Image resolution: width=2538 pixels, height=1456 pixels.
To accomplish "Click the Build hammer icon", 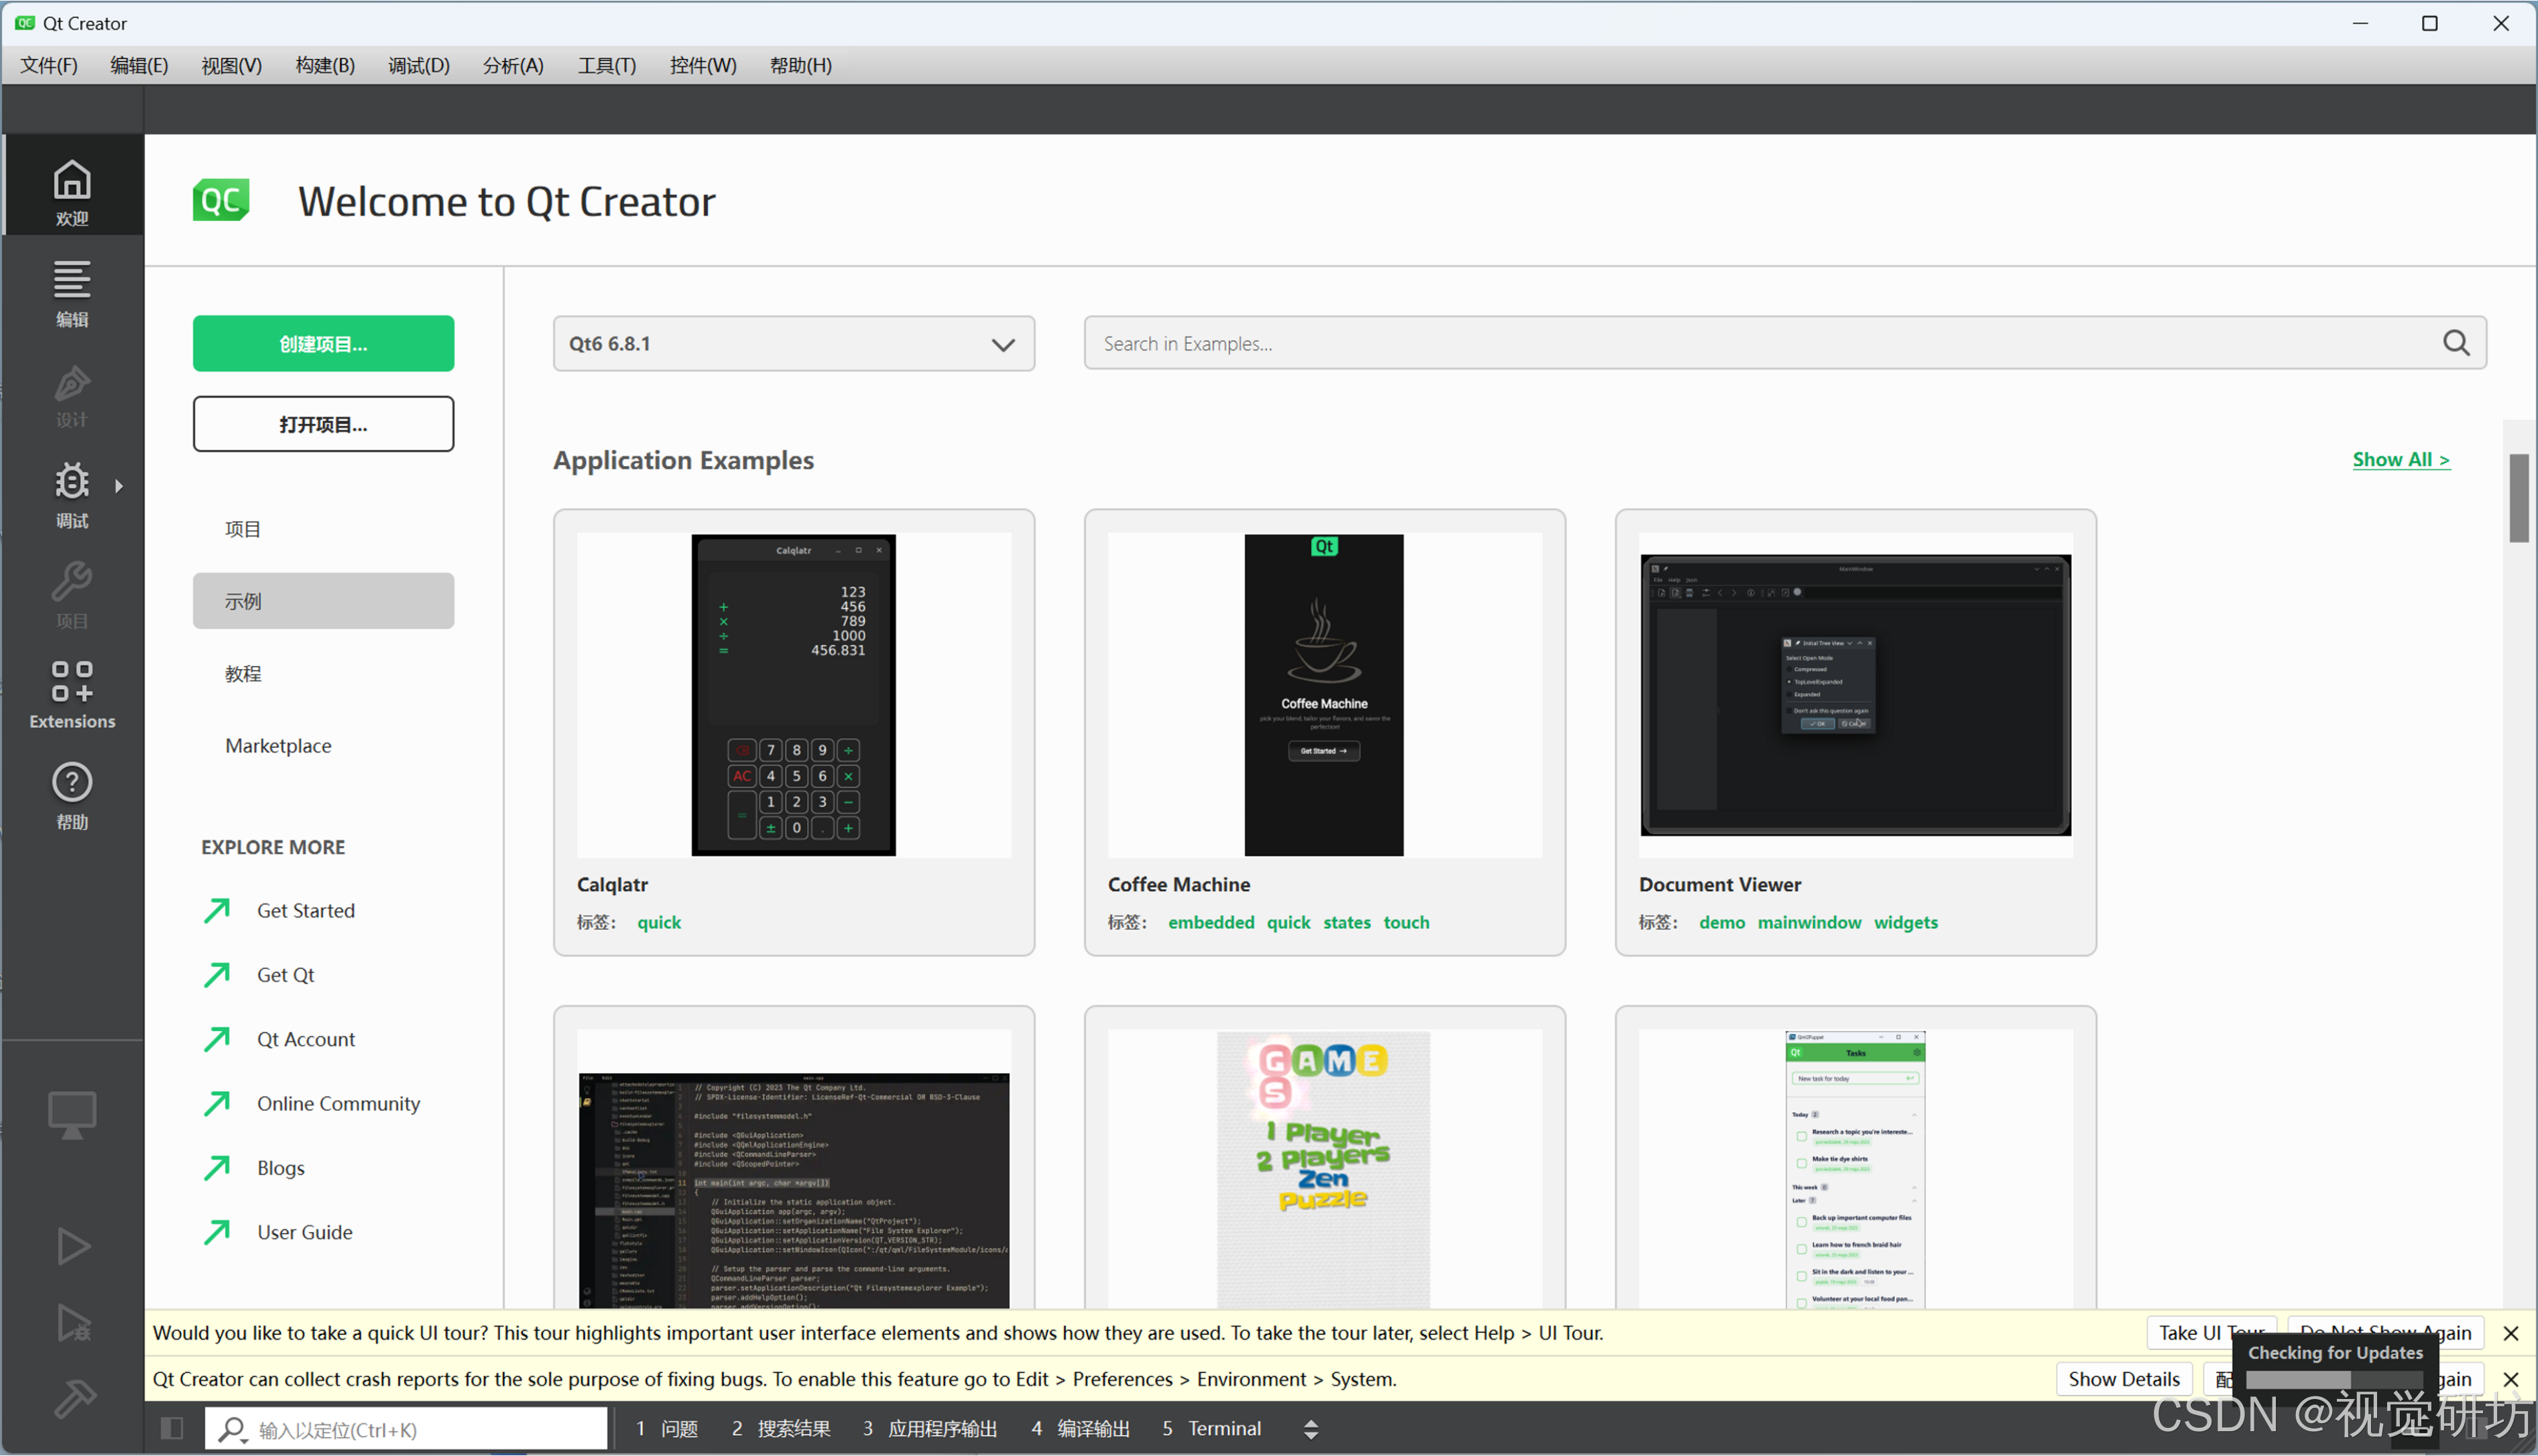I will coord(73,1398).
